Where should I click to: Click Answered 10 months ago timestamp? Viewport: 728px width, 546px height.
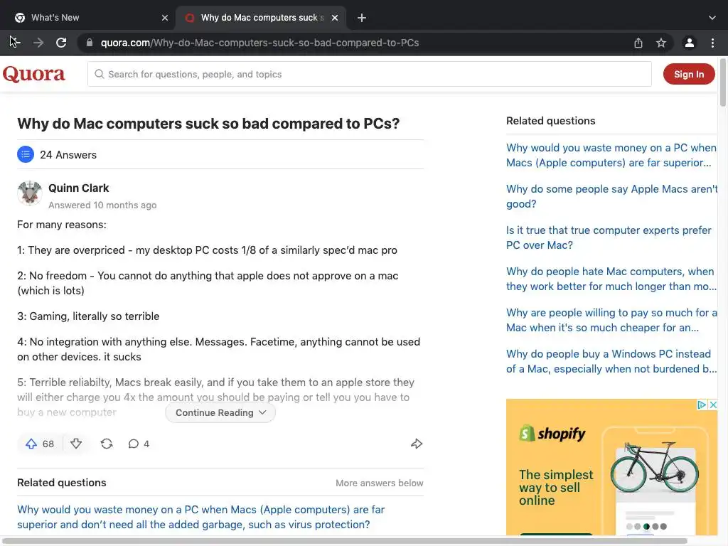102,205
